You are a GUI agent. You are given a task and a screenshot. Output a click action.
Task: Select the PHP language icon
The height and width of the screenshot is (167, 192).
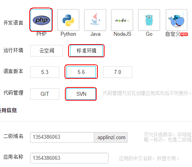(41, 20)
